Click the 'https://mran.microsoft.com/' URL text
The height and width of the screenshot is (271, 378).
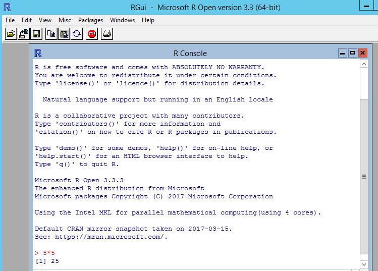coord(109,237)
